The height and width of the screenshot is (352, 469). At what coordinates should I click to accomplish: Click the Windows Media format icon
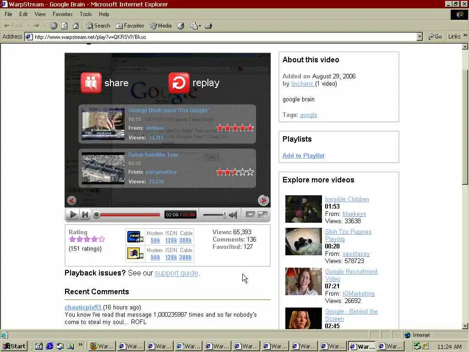pyautogui.click(x=135, y=254)
